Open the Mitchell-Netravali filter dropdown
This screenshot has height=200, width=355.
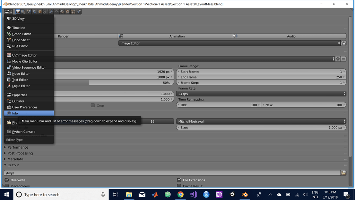coord(261,121)
